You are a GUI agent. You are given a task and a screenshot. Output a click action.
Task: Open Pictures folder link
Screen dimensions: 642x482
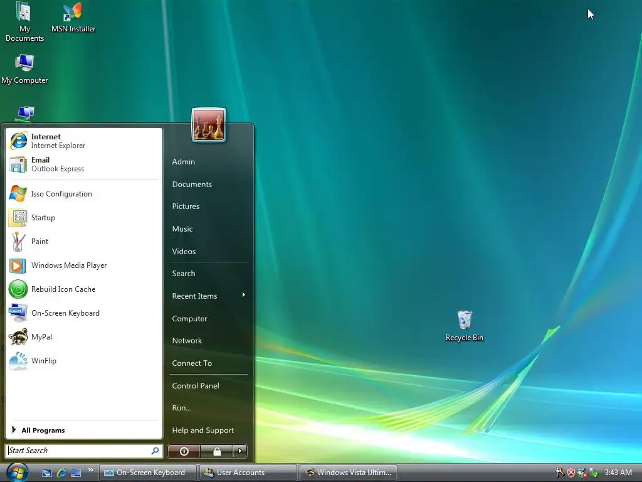pyautogui.click(x=208, y=206)
